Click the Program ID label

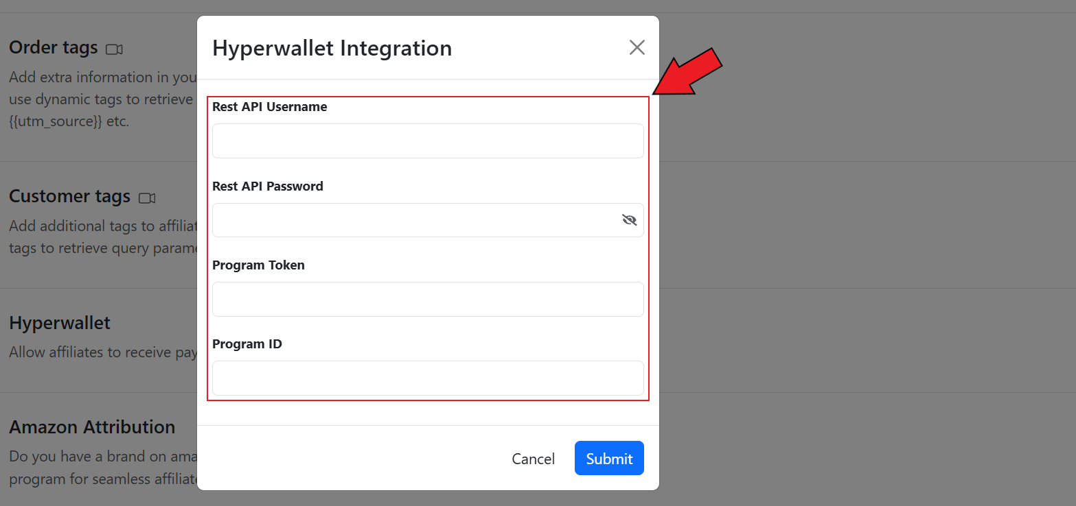[247, 344]
